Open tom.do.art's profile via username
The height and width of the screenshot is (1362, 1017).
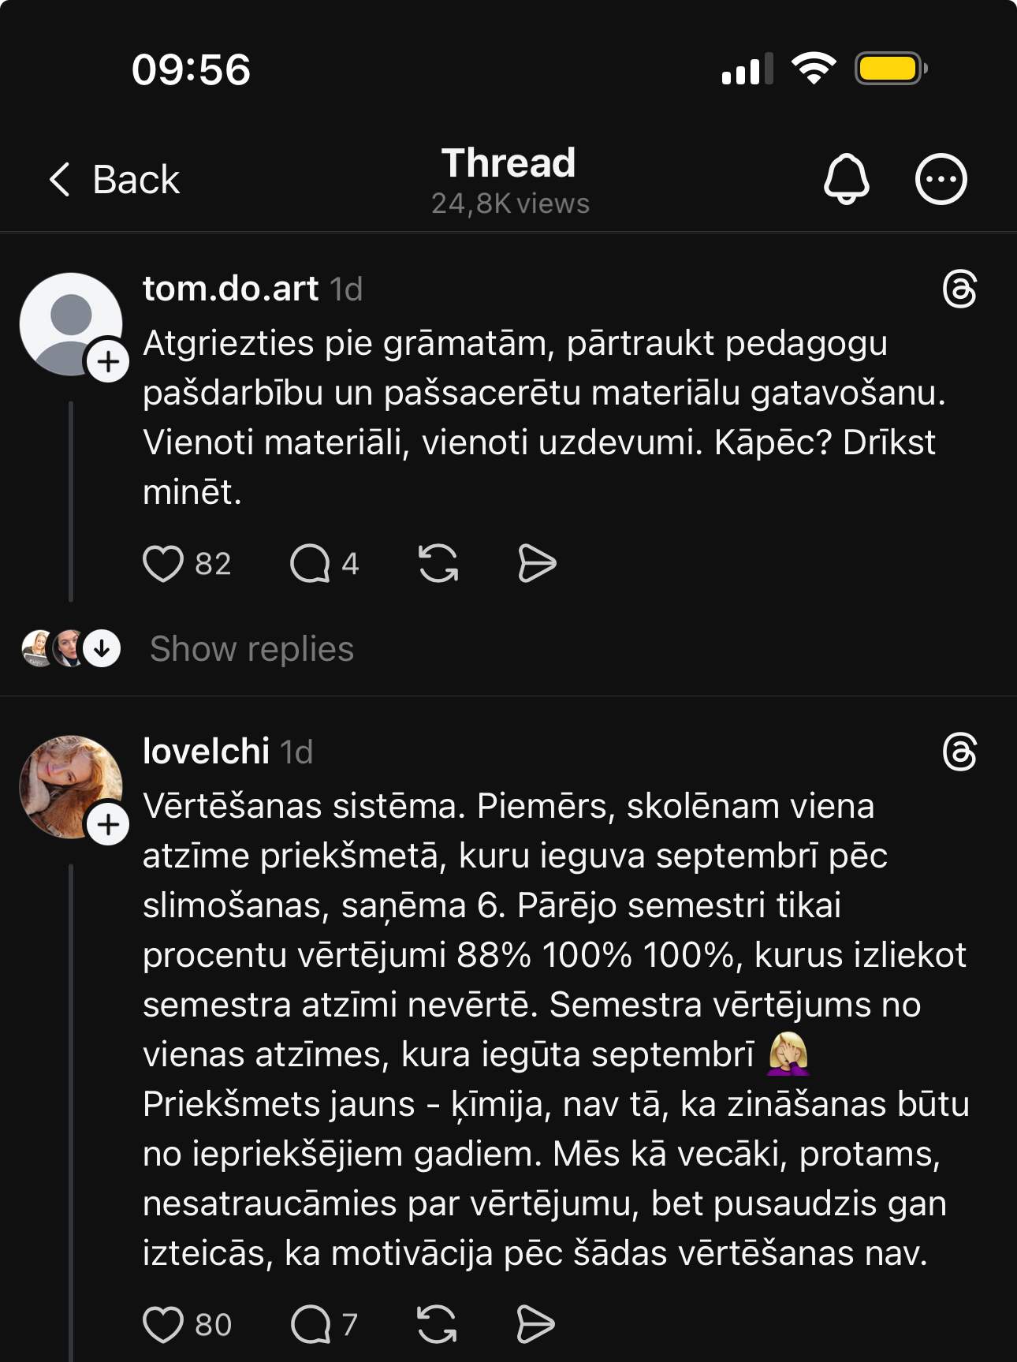[230, 289]
